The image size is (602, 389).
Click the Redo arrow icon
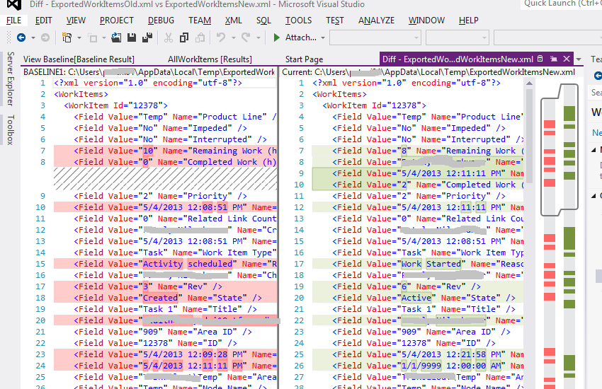(x=246, y=37)
